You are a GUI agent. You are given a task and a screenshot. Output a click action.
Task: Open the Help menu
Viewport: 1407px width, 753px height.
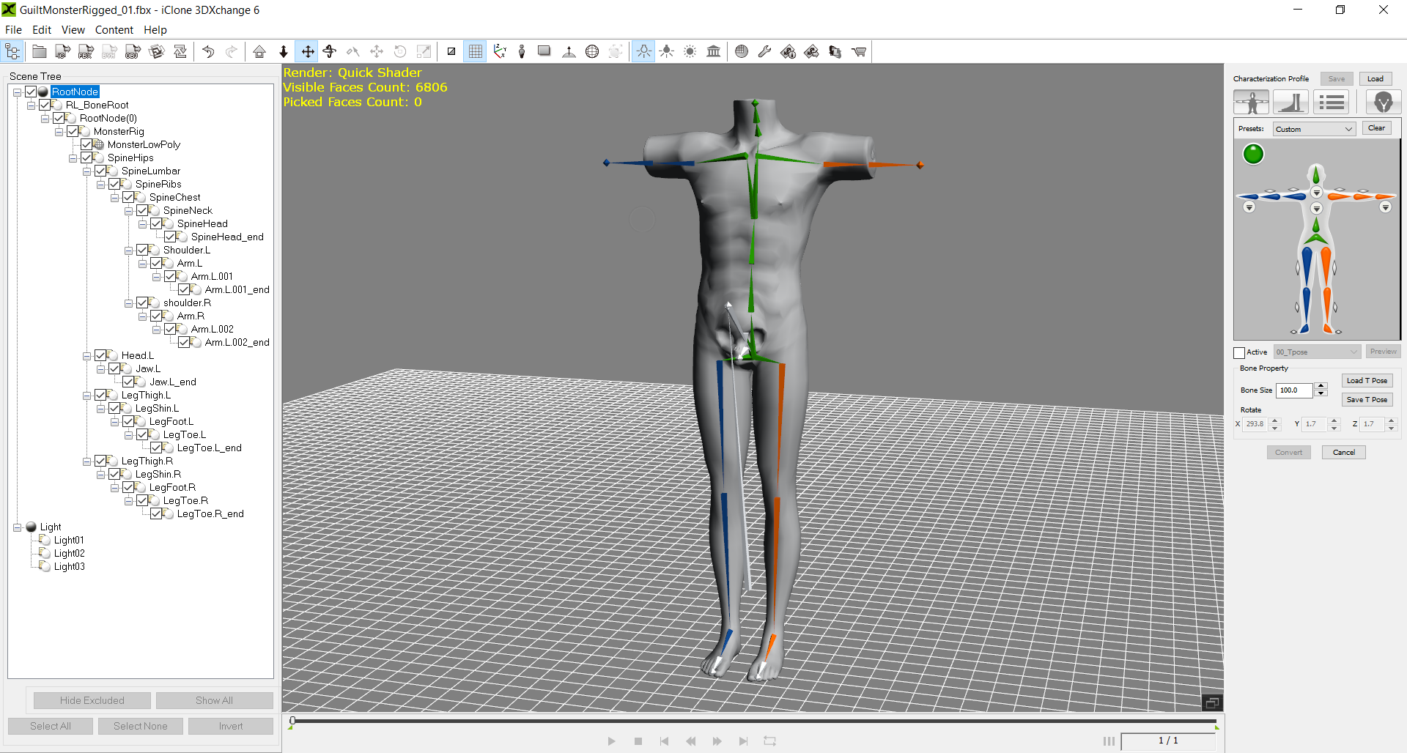coord(155,30)
